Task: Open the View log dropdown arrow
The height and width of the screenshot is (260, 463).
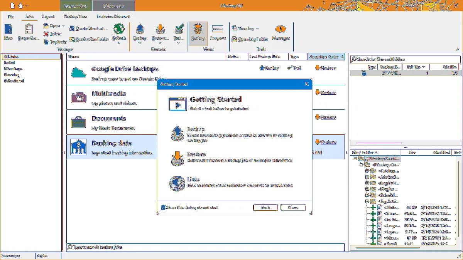Action: (257, 28)
